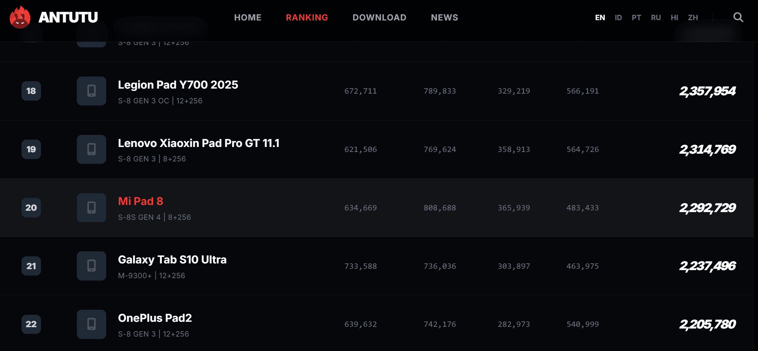
Task: Click the S-8S GEN 4 | 8+256 spec
Action: tap(154, 217)
